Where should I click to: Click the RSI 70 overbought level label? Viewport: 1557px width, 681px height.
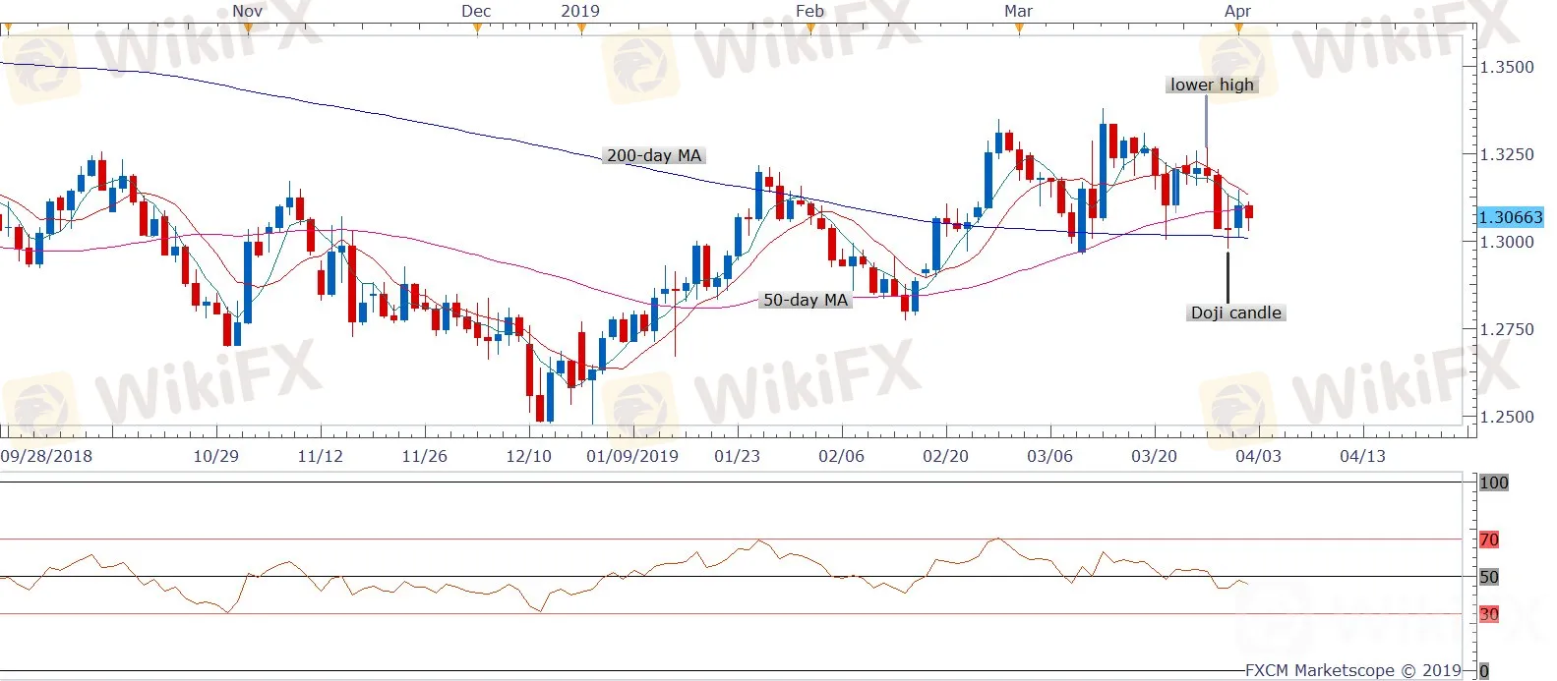tap(1489, 539)
